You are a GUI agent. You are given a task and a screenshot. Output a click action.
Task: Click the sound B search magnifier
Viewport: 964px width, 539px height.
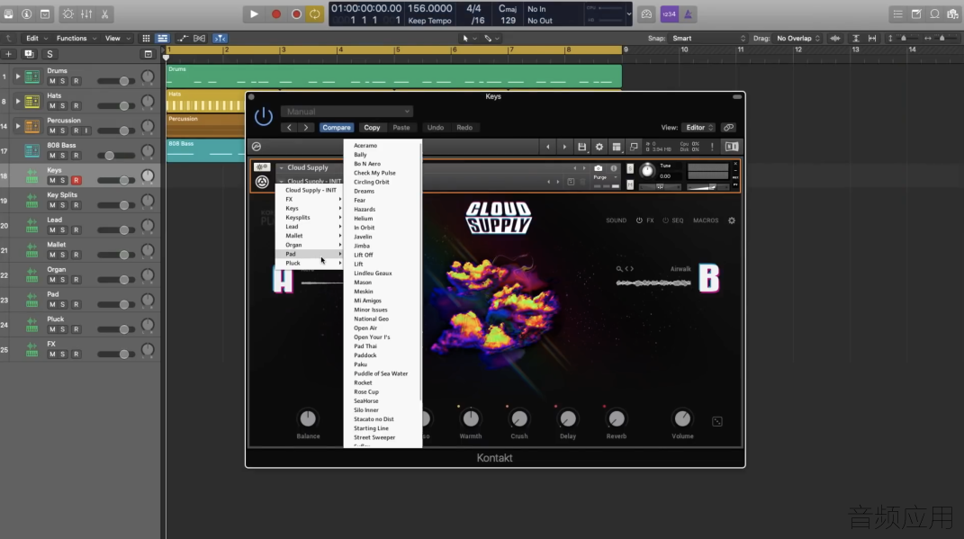[619, 268]
